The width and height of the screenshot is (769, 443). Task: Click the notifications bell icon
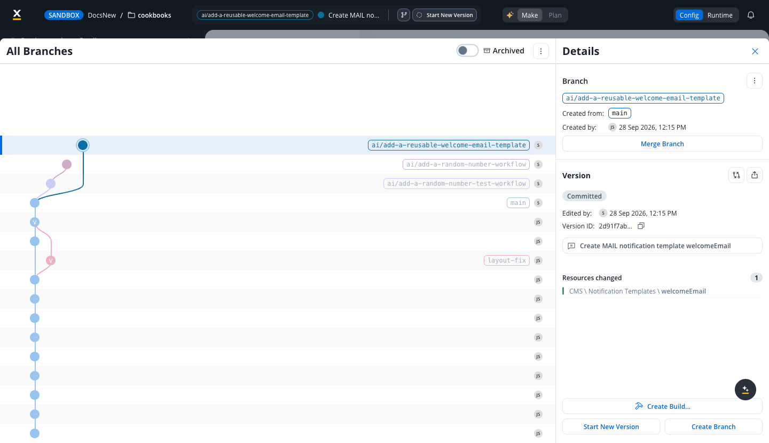click(x=751, y=15)
